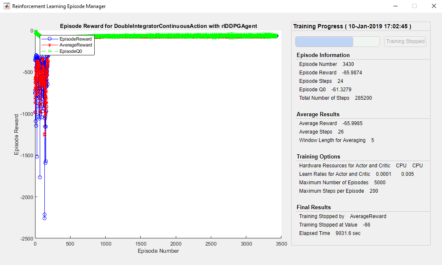This screenshot has height=265, width=442.
Task: Click the x-axis tick label 2000
Action: pos(176,244)
